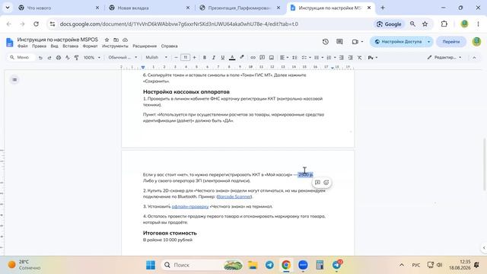
Task: Open the zoom 100% dropdown
Action: pos(92,58)
